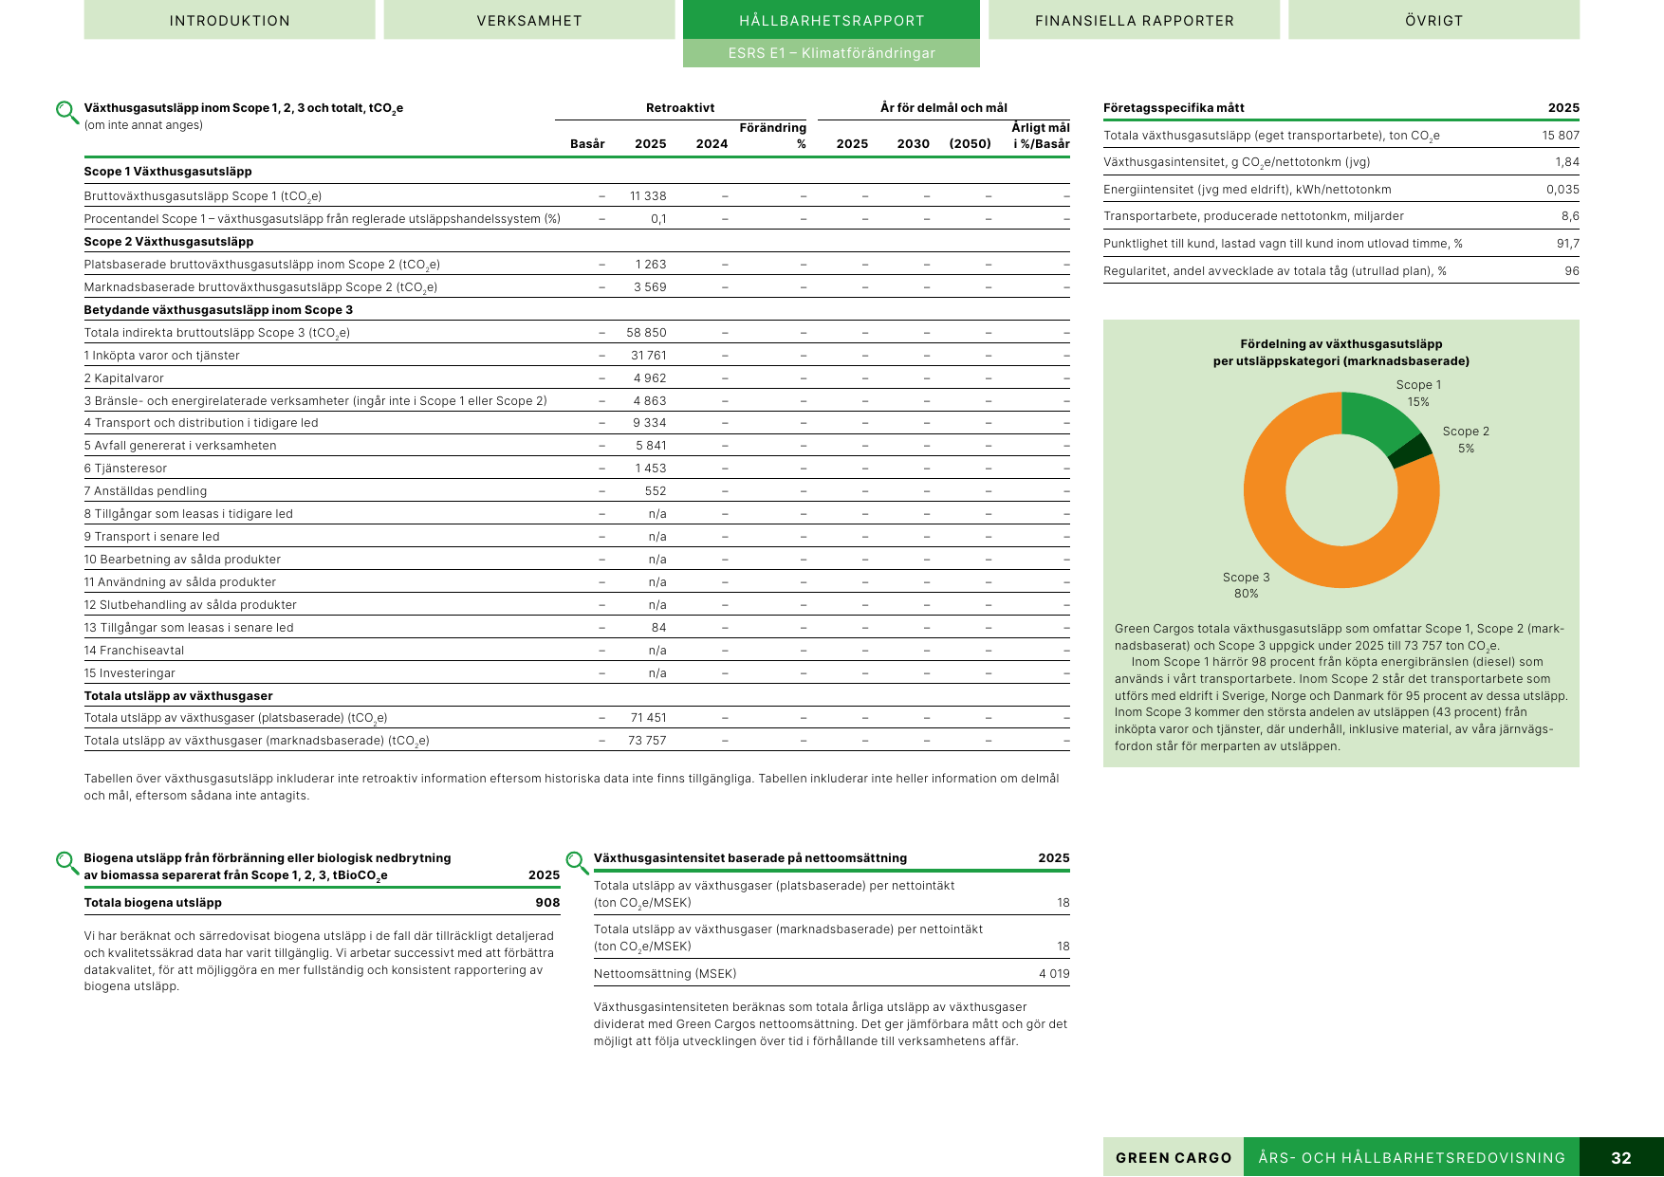Click the Regularitet value 96

(x=1572, y=271)
